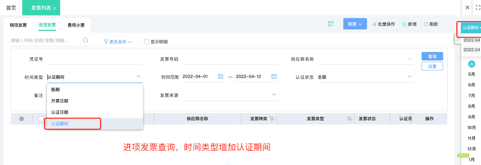Image resolution: width=481 pixels, height=165 pixels.
Task: Toggle the select-all table checkbox
Action: [41, 119]
